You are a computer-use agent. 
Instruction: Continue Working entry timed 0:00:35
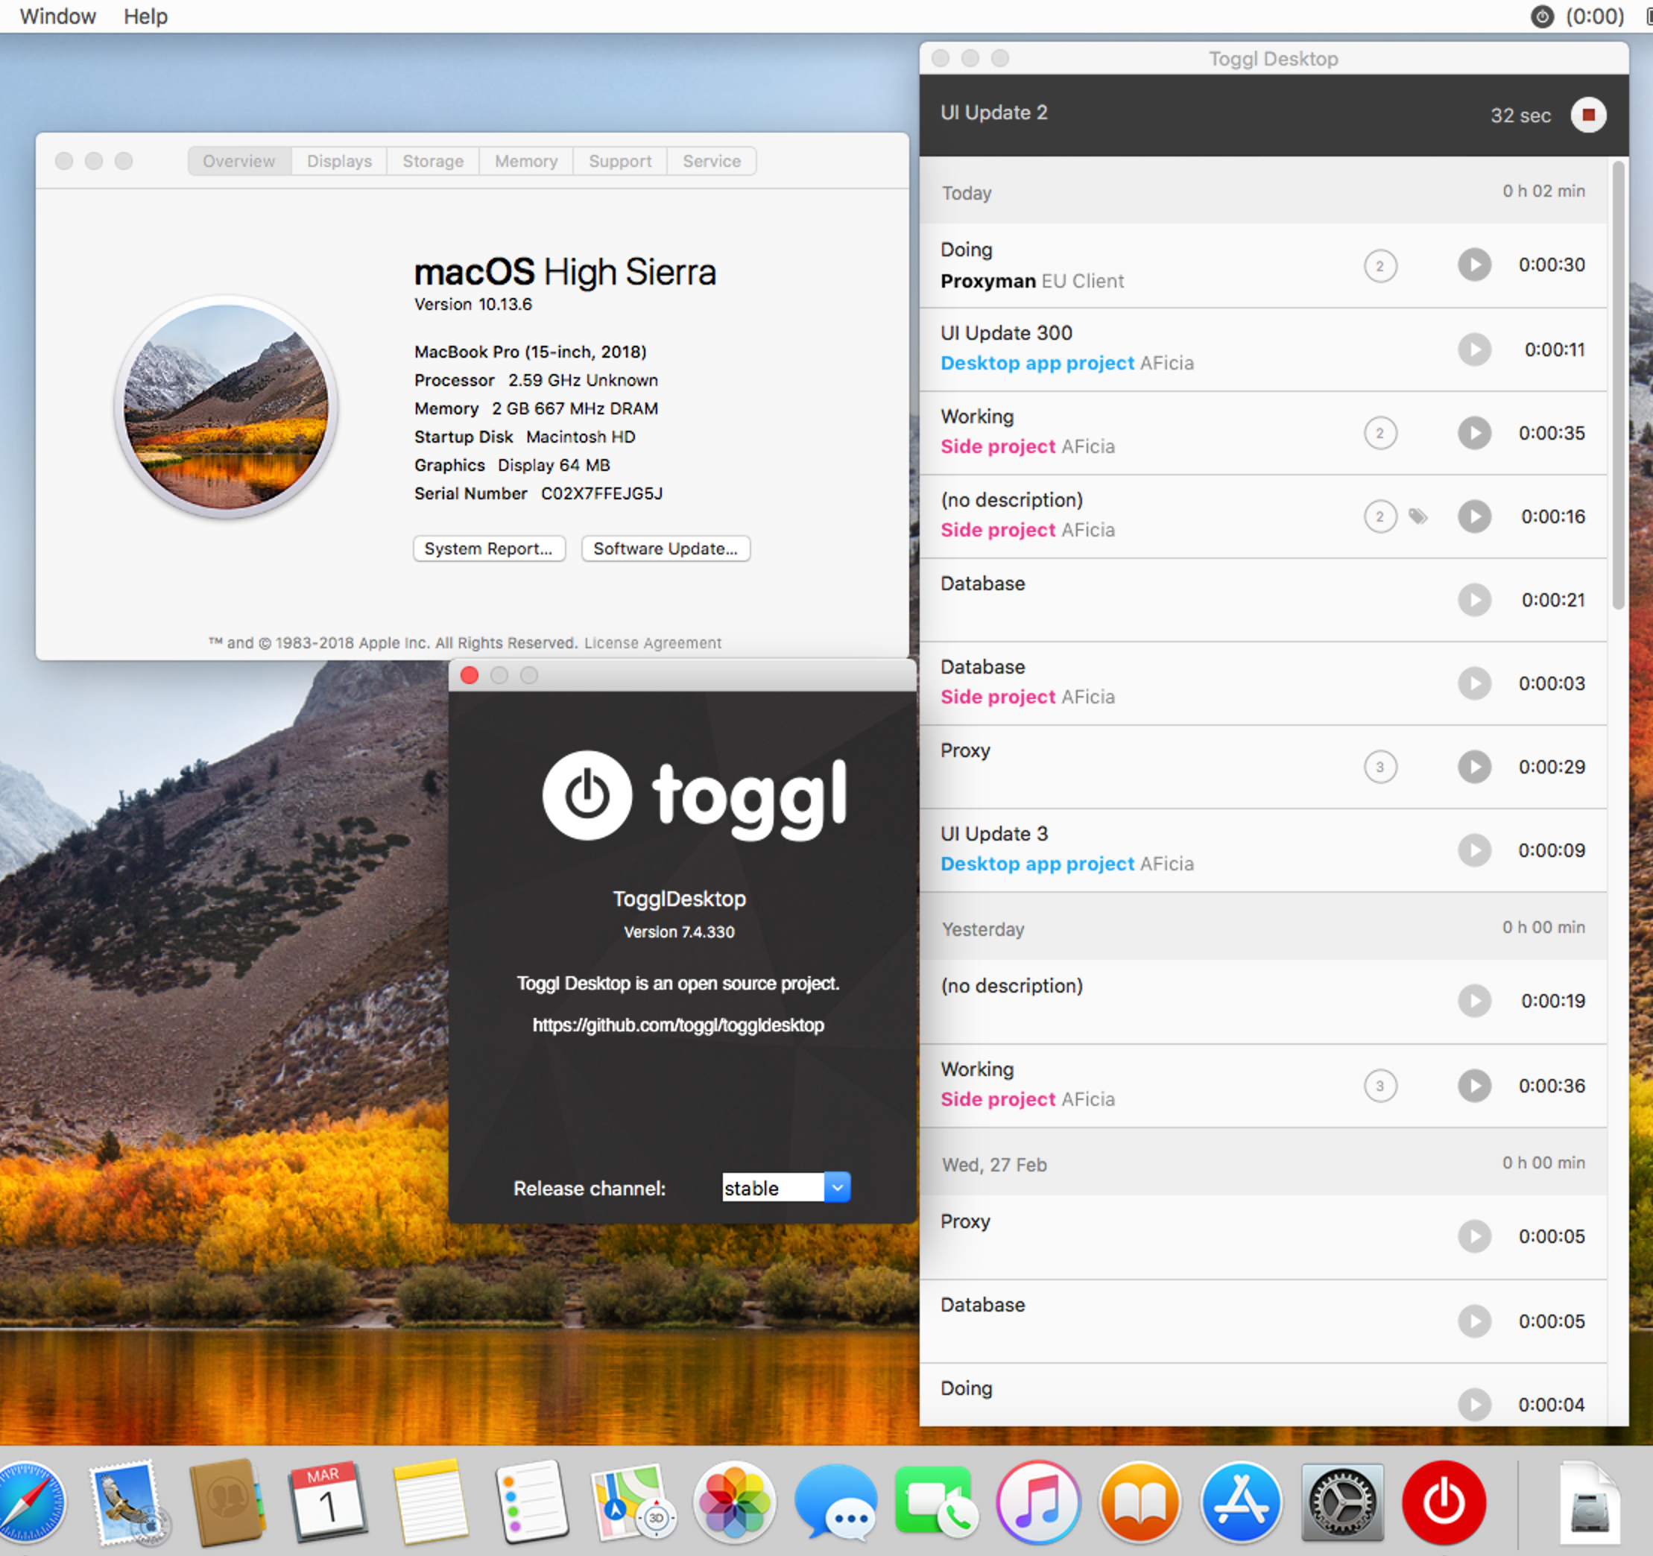(1473, 432)
